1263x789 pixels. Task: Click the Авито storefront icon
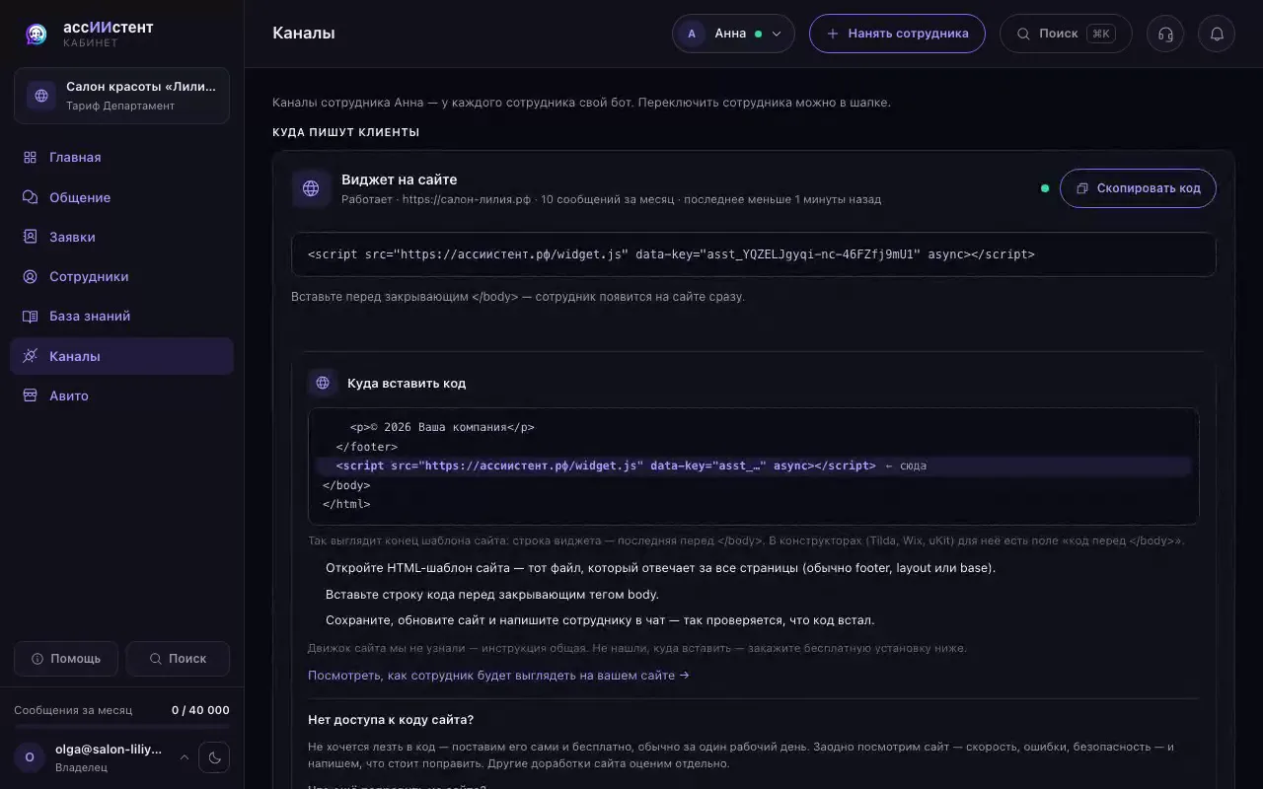click(x=30, y=395)
